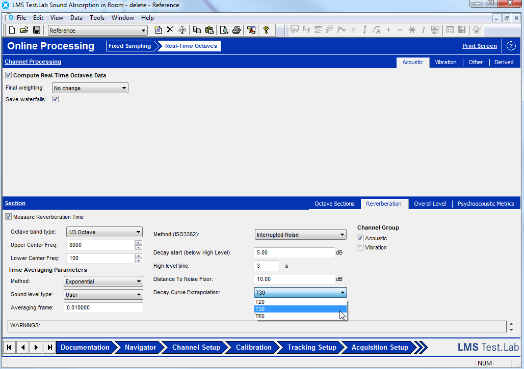Click the new section clipboard icon
524x369 pixels.
(158, 30)
